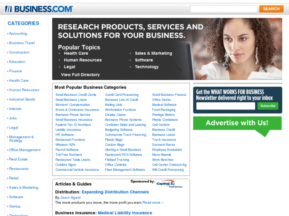Open author Jason Agard link
The height and width of the screenshot is (216, 289).
pyautogui.click(x=70, y=197)
